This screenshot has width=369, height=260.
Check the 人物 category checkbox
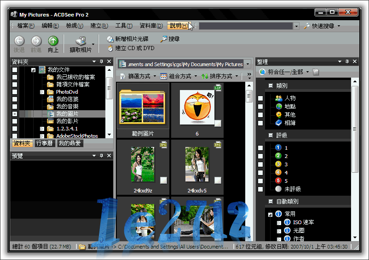click(260, 98)
